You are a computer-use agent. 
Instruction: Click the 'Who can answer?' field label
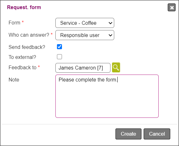[x=29, y=35]
